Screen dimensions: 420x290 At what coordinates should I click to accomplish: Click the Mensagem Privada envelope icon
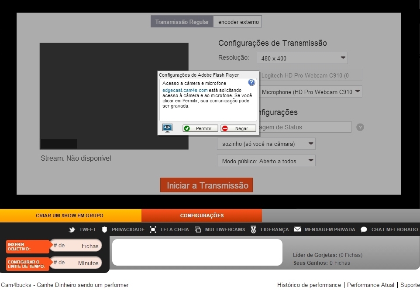[297, 229]
